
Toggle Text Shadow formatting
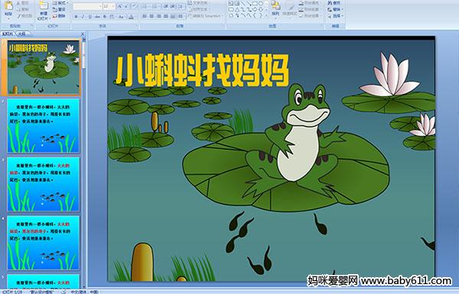pos(105,17)
